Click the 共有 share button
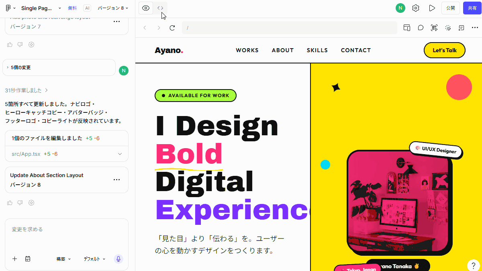This screenshot has height=271, width=482. (x=472, y=8)
